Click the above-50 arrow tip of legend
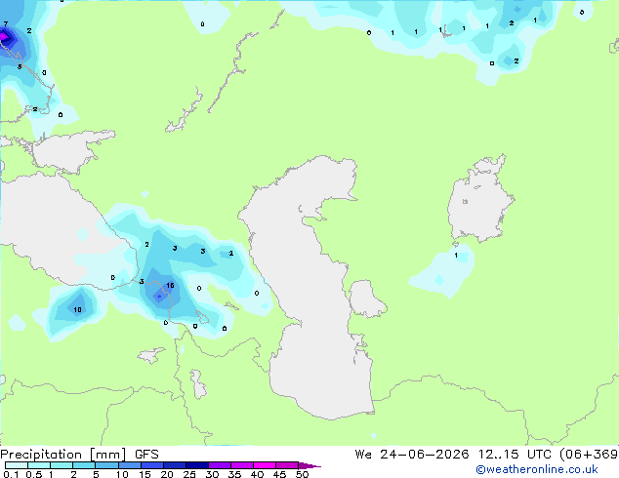 point(309,465)
